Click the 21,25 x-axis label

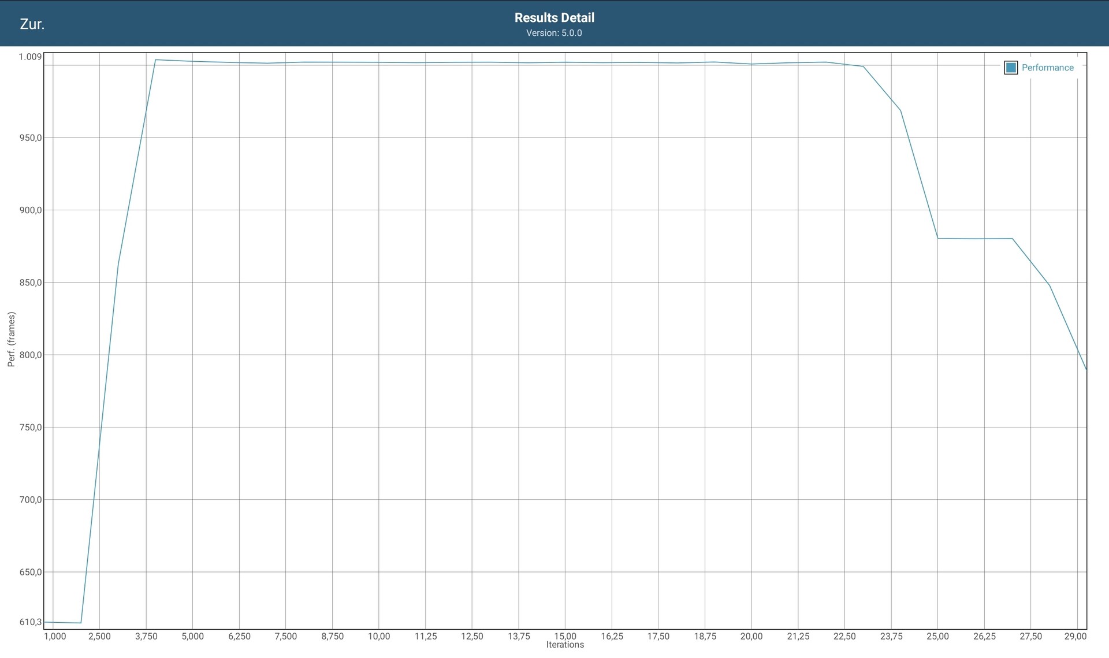click(798, 636)
